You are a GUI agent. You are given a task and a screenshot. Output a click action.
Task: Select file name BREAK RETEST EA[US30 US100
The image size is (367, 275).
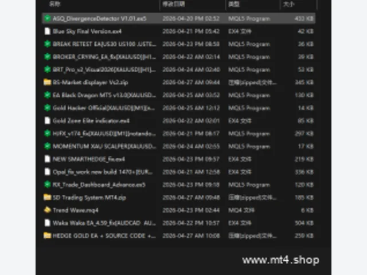(104, 44)
